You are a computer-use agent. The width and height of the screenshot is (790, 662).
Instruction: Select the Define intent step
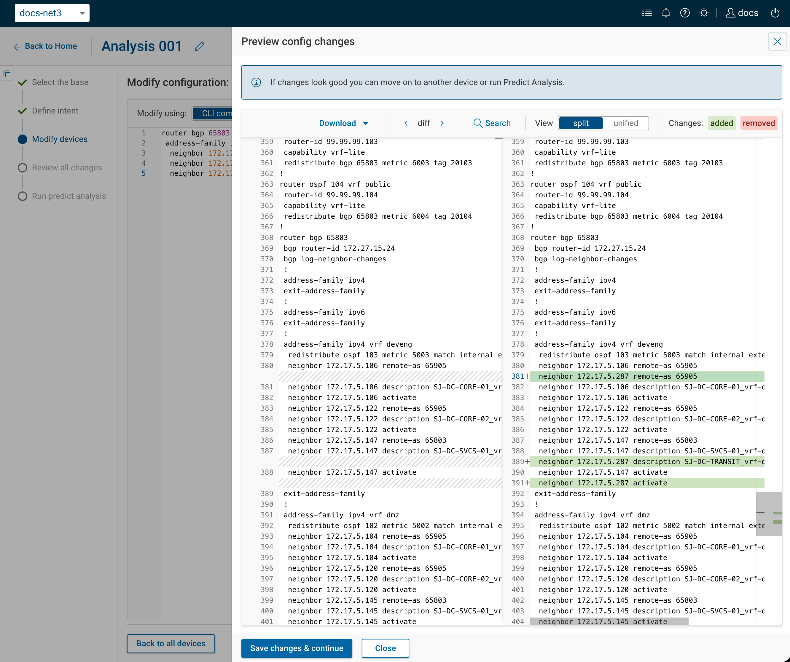pyautogui.click(x=55, y=111)
